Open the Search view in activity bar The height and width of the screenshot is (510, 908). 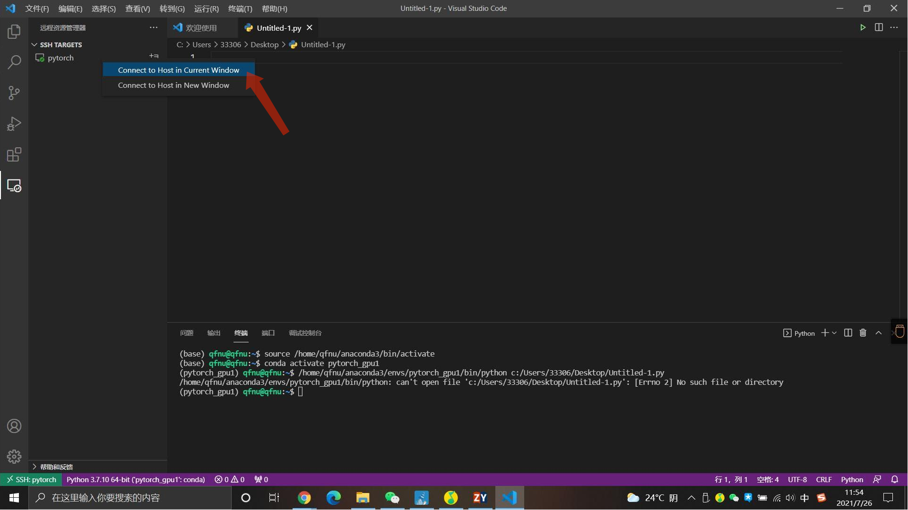(x=14, y=62)
